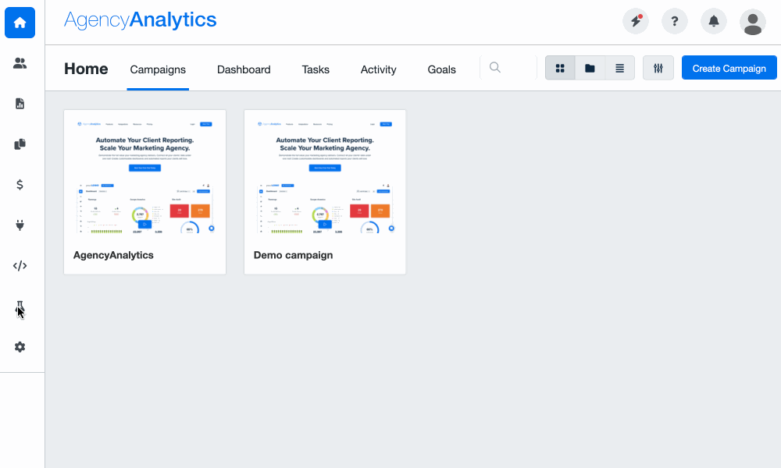Open the AgencyAnalytics campaign thumbnail
781x468 pixels.
coord(145,178)
